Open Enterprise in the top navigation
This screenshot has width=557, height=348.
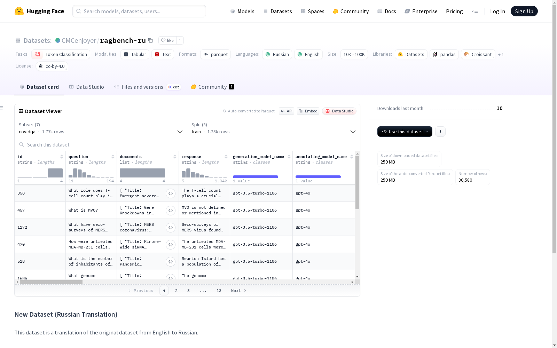pyautogui.click(x=421, y=11)
